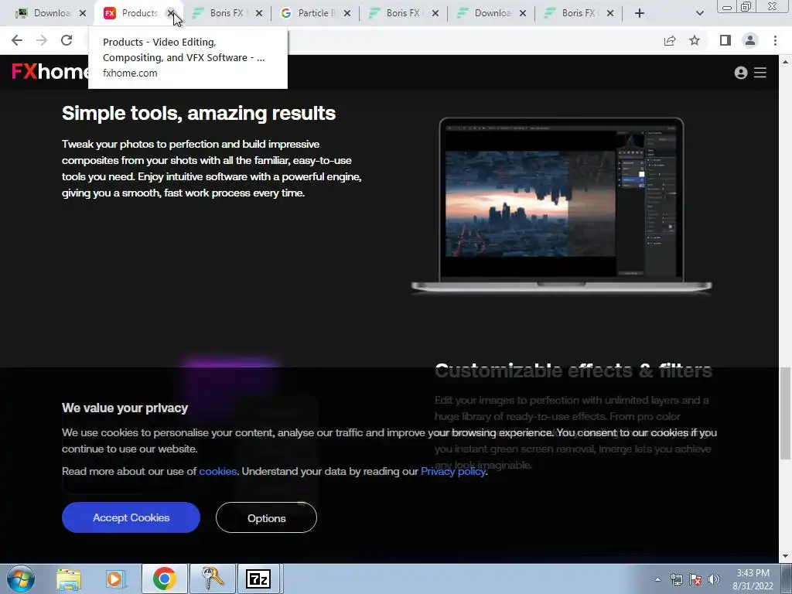The width and height of the screenshot is (792, 594).
Task: Open Action Center flag icon
Action: tap(695, 579)
